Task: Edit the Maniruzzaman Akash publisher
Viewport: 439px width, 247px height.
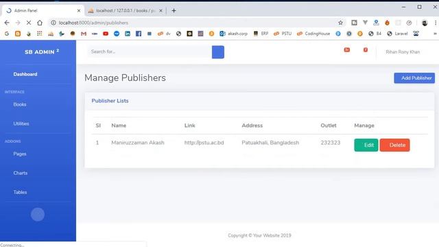Action: point(366,145)
